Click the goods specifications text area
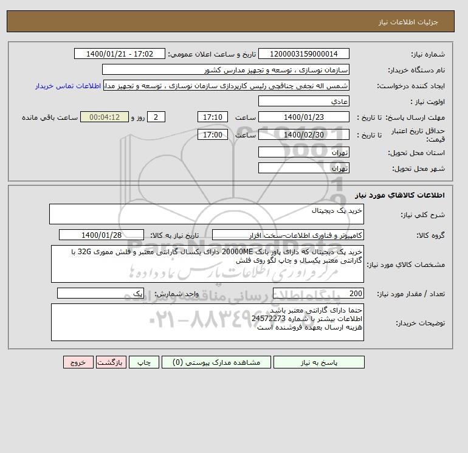The height and width of the screenshot is (453, 468). pyautogui.click(x=207, y=264)
